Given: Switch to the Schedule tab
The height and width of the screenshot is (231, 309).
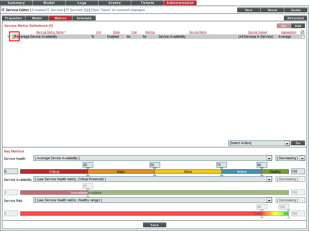Looking at the screenshot, I should pyautogui.click(x=84, y=18).
